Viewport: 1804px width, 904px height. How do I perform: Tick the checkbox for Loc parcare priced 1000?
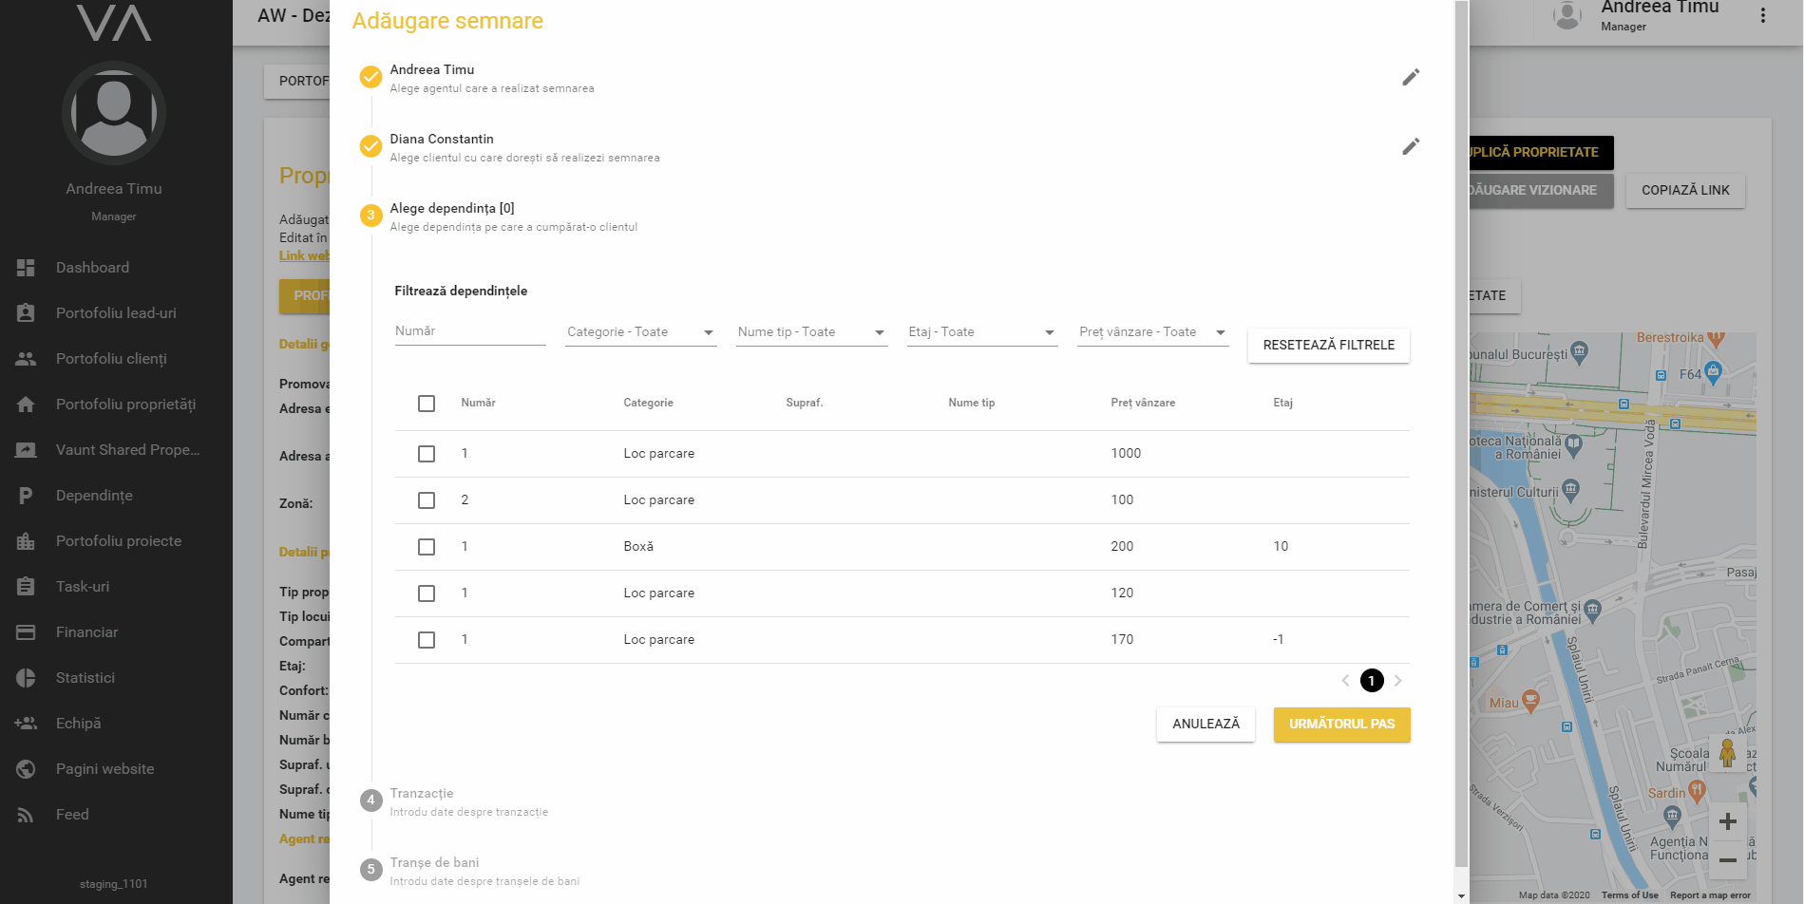(x=427, y=454)
